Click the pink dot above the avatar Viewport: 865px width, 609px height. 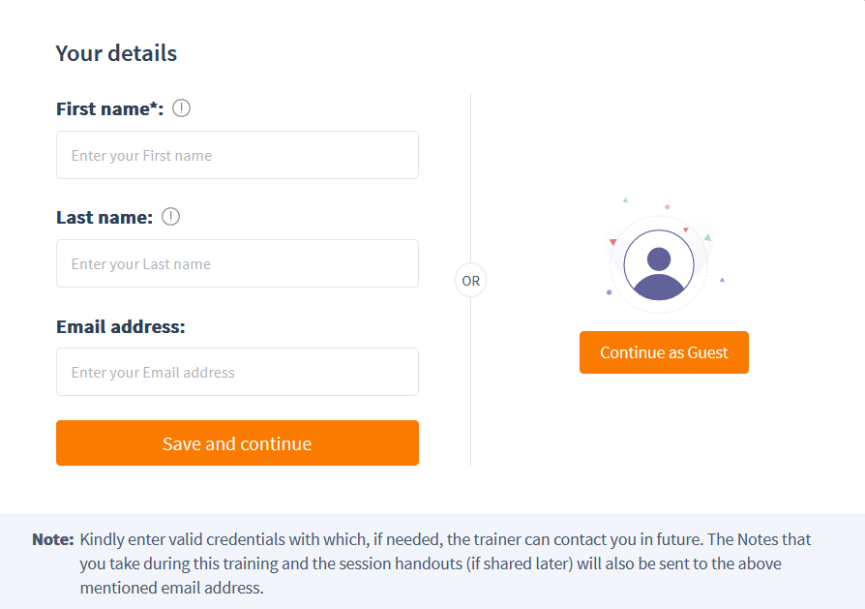tap(667, 207)
